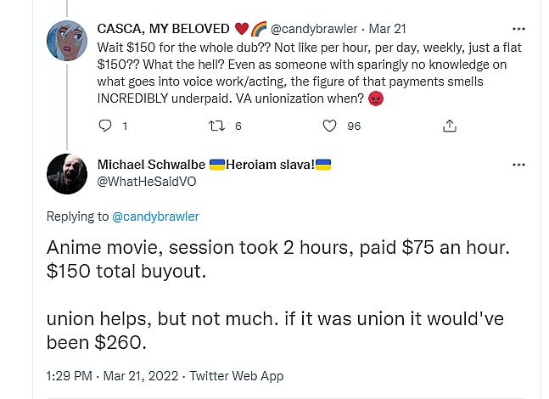Click @candybrawler in the Replying to line
Image resolution: width=549 pixels, height=399 pixels.
point(155,216)
